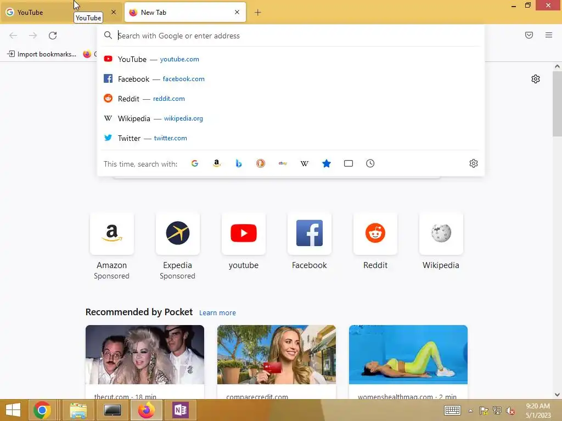Close the YouTube tab
This screenshot has width=562, height=421.
pos(114,12)
